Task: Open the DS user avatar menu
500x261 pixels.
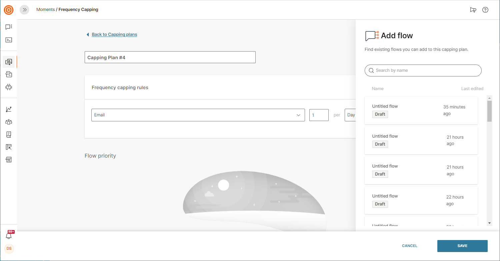Action: coord(9,249)
